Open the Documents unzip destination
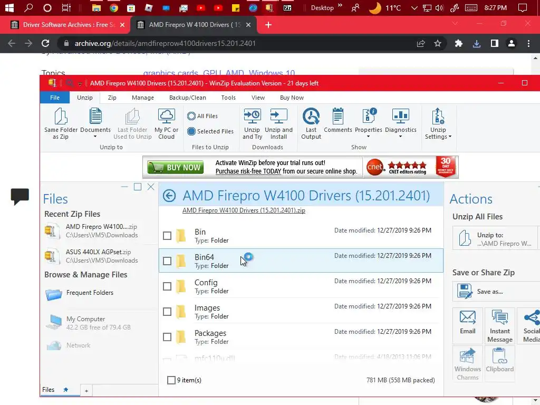The height and width of the screenshot is (405, 540). pyautogui.click(x=95, y=116)
